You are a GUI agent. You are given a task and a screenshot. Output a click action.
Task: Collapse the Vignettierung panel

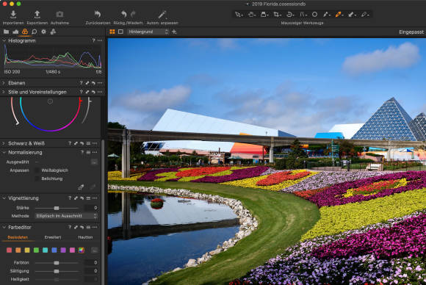point(4,198)
